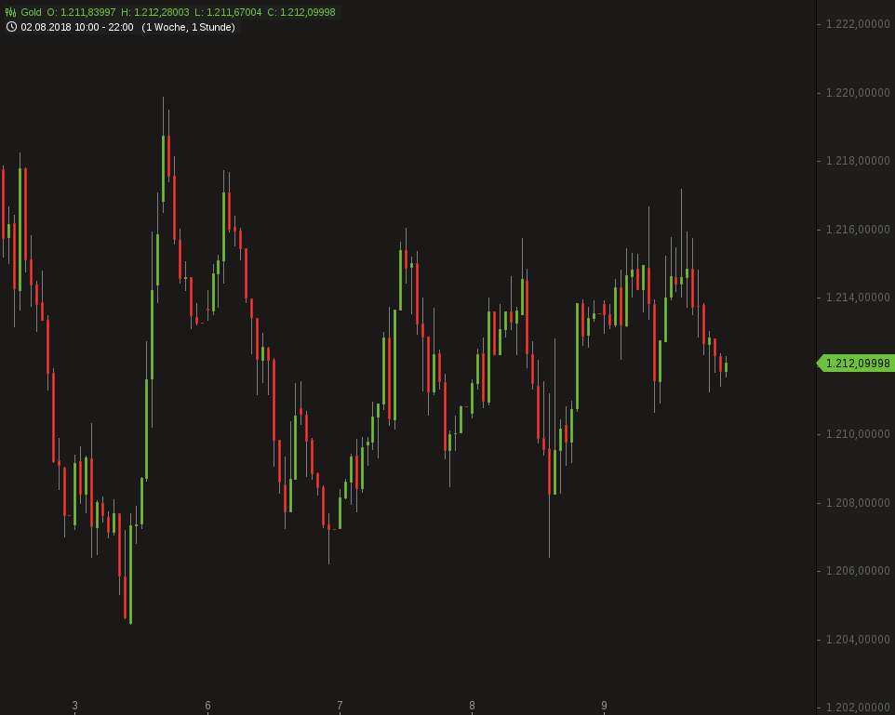
Task: Click the 1.220,00000 price axis label
Action: tap(858, 93)
